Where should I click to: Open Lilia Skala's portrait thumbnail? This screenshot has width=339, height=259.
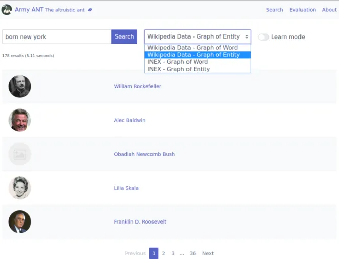click(20, 188)
